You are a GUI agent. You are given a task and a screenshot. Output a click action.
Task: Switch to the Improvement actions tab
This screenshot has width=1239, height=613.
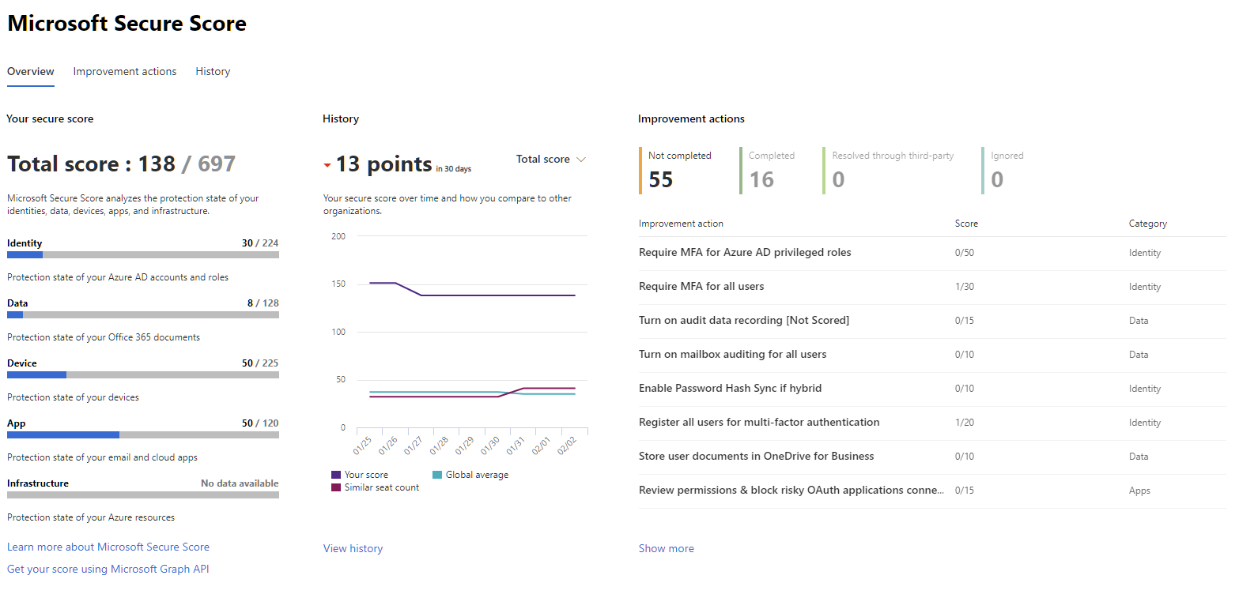click(x=124, y=71)
